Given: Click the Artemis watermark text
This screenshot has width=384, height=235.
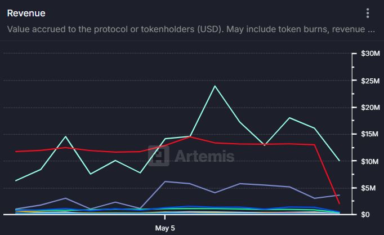Looking at the screenshot, I should coord(204,156).
